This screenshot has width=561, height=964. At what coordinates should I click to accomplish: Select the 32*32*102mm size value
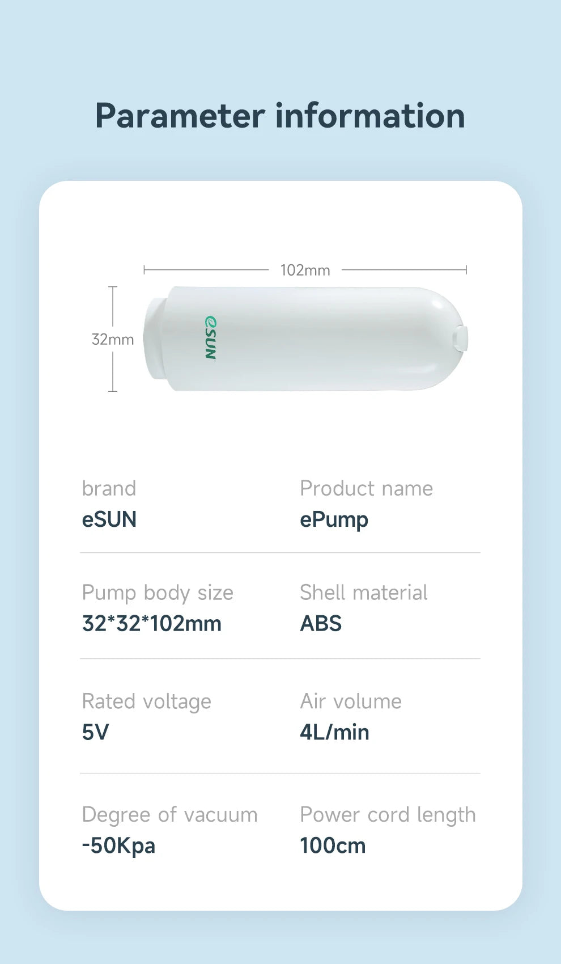[x=152, y=624]
